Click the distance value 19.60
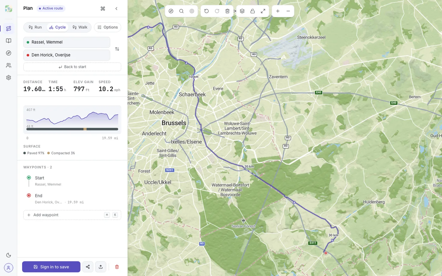The width and height of the screenshot is (442, 276). tap(34, 89)
